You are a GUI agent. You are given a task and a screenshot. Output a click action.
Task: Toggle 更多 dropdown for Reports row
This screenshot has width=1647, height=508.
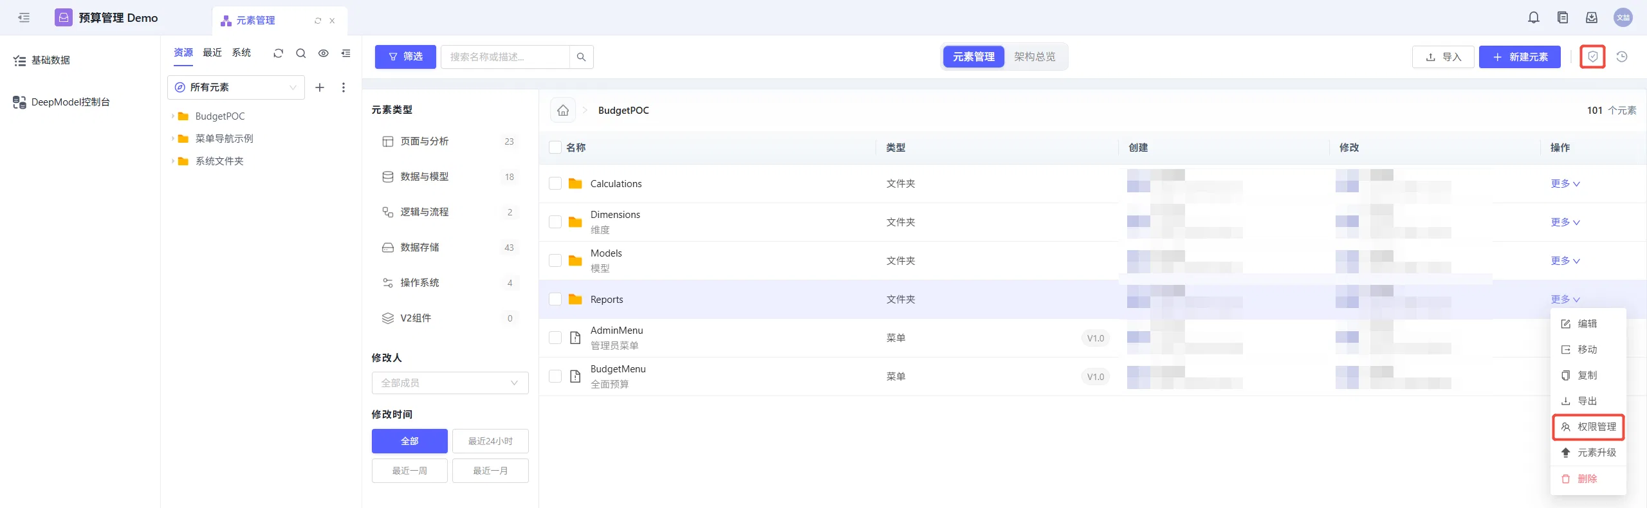[1565, 300]
